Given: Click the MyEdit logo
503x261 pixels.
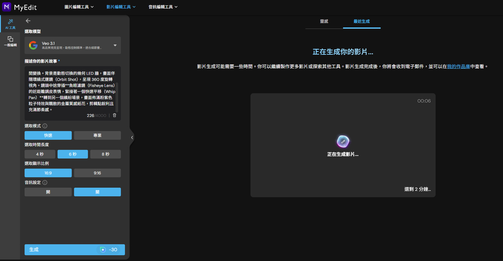Looking at the screenshot, I should [20, 7].
